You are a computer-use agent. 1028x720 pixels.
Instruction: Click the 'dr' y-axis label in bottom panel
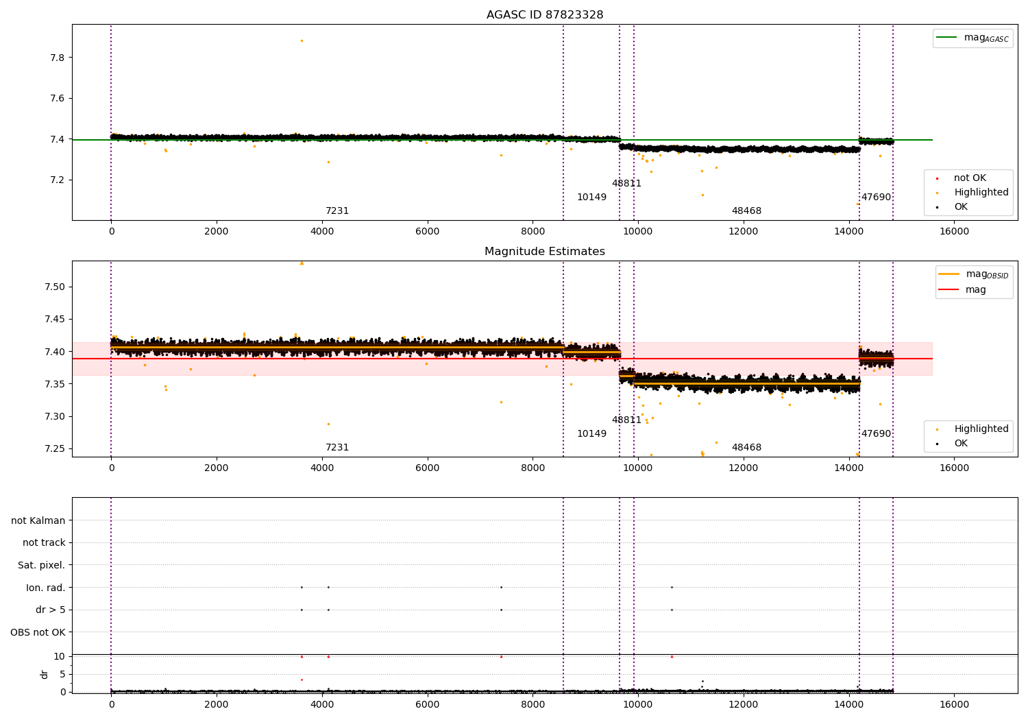click(44, 674)
